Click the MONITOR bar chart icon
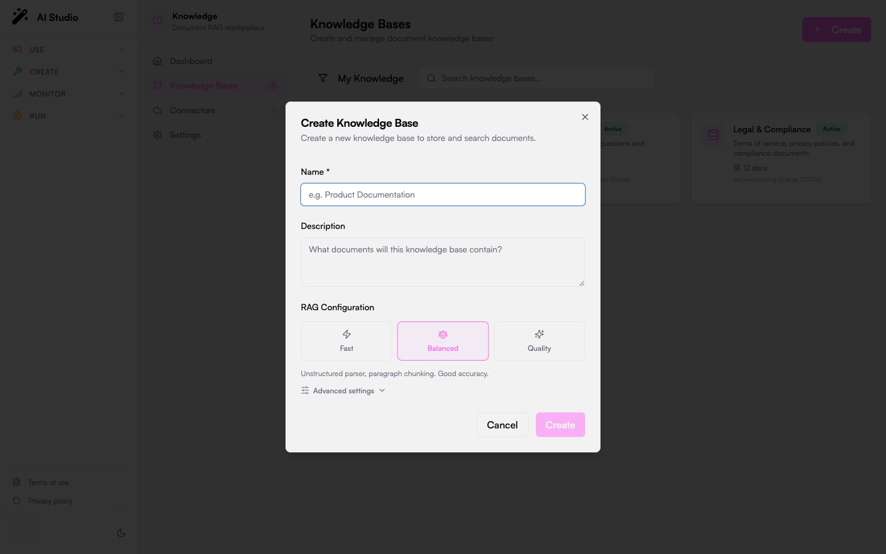 click(x=17, y=94)
